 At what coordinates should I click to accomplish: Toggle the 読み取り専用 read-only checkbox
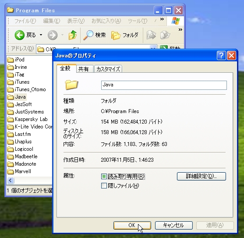point(104,176)
